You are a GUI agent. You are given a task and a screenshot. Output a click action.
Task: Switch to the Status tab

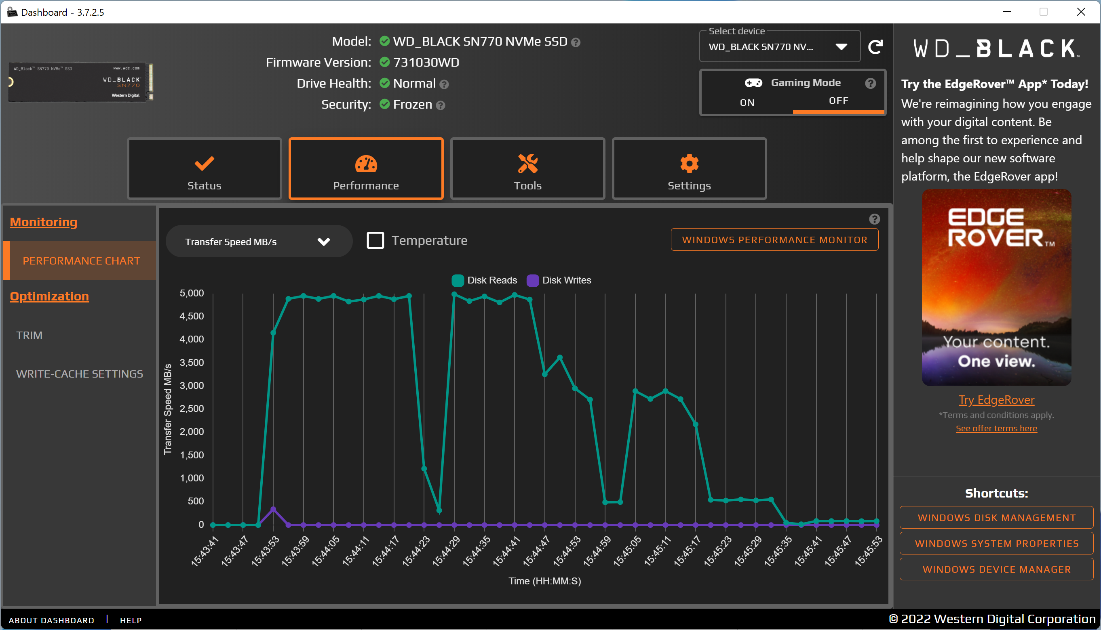point(205,169)
